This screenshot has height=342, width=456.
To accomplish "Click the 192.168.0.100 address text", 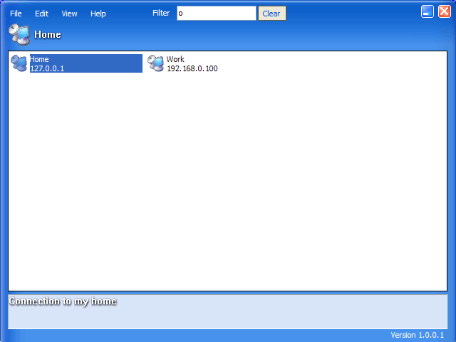I will (x=192, y=68).
